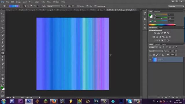Select the Clone Stamp tool
185x104 pixels.
coord(3,42)
